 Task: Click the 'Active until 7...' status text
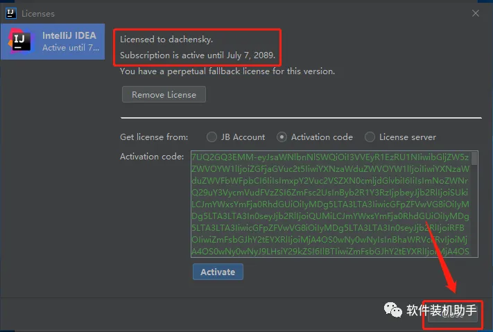[x=71, y=48]
